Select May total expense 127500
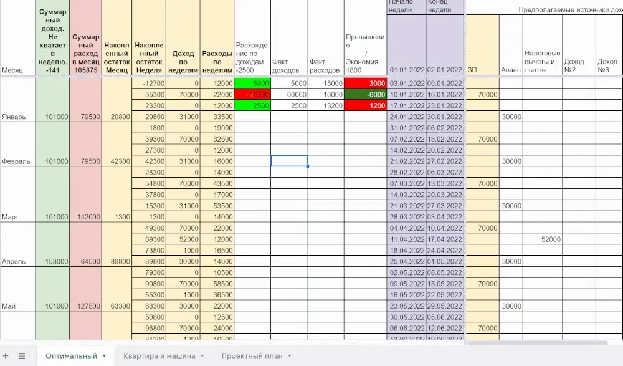 tap(85, 289)
